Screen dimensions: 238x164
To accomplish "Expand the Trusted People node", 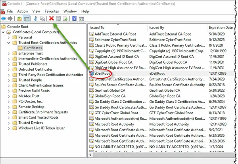I will click(9, 80).
